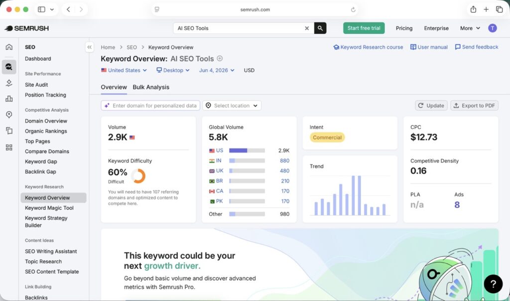Open Enterprise in the top menu
Image resolution: width=510 pixels, height=301 pixels.
tap(436, 28)
